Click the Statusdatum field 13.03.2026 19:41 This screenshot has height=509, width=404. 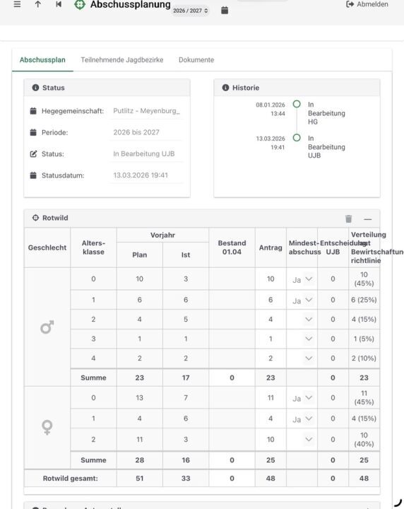[146, 175]
